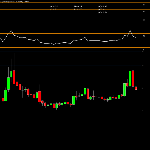This screenshot has height=150, width=150.
Task: Click the price axis label 9
Action: [142, 88]
